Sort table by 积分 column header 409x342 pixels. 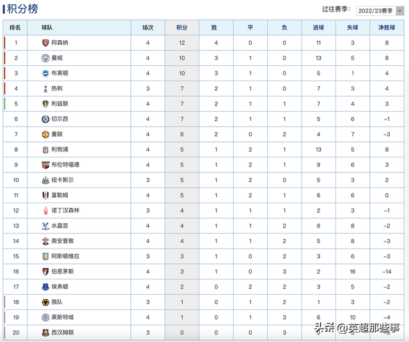point(181,27)
